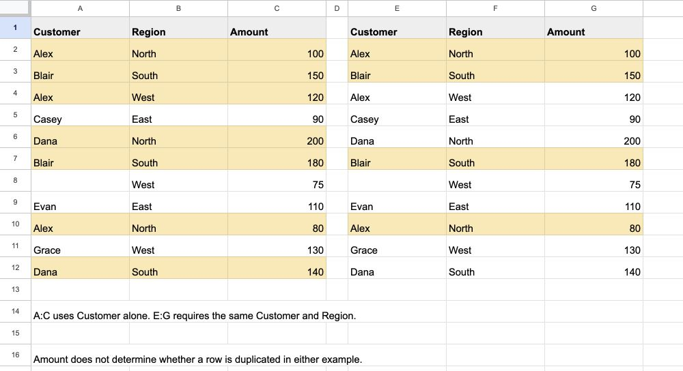Click the Region header in column F
This screenshot has width=683, height=371.
495,28
